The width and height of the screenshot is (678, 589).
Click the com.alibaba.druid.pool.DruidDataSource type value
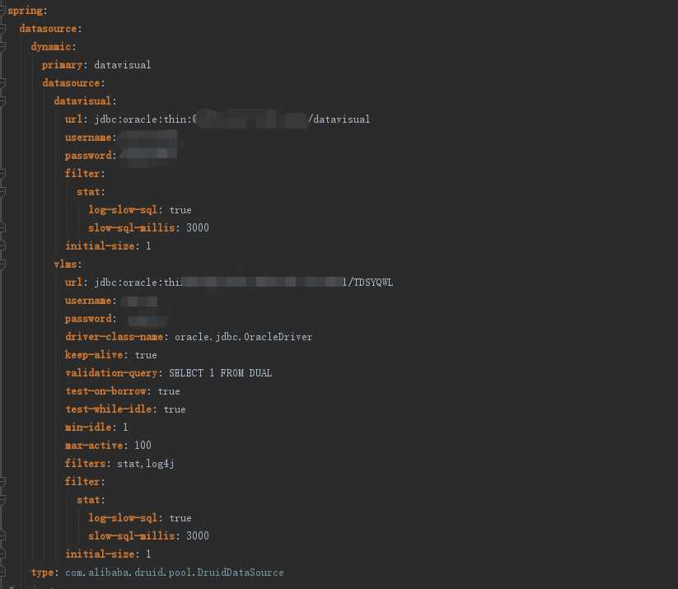coord(174,573)
